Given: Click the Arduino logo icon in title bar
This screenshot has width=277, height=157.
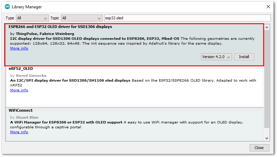Looking at the screenshot, I should pos(7,7).
